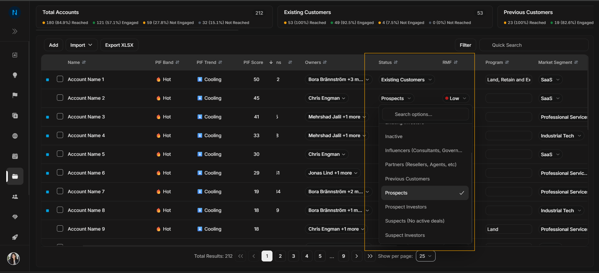
Task: Open the calendar sidebar icon
Action: (x=15, y=156)
